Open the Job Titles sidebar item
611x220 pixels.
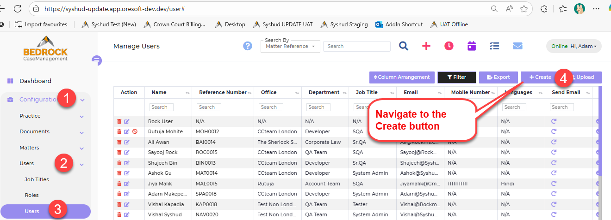coord(37,179)
